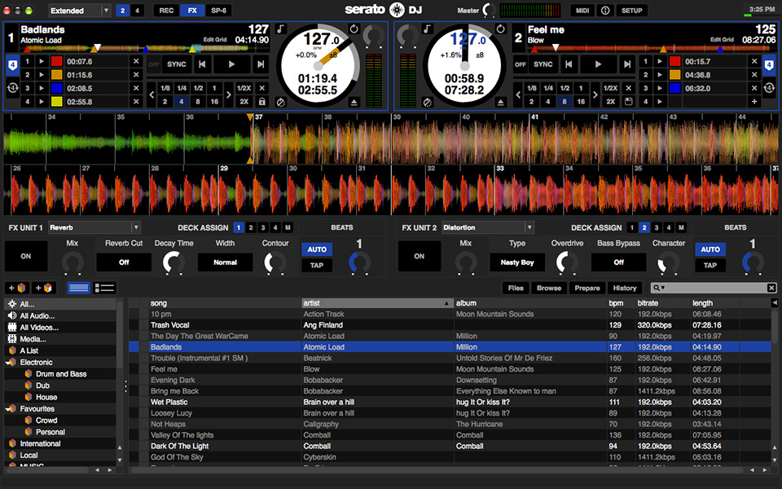Eject the track from deck 1
This screenshot has width=782, height=489.
coord(354,102)
